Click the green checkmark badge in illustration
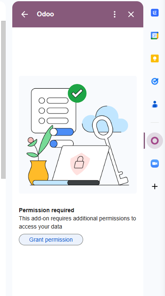 click(x=77, y=93)
